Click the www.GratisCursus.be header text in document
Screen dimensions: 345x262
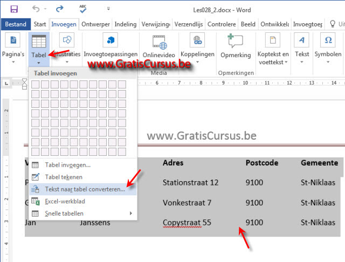tap(202, 136)
